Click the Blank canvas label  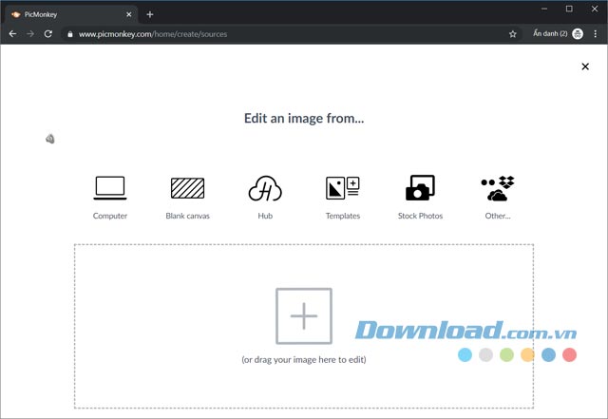(188, 216)
